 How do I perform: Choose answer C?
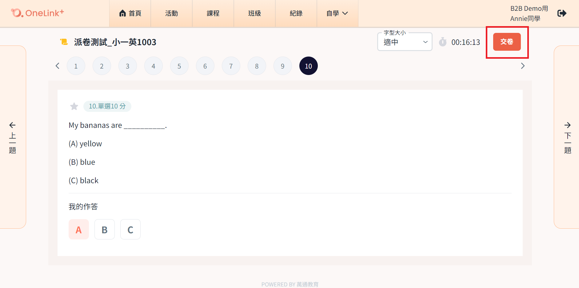[x=130, y=229]
